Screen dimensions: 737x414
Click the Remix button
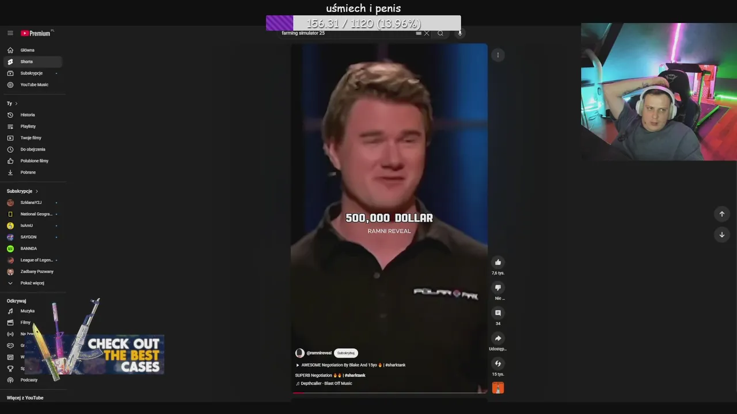498,363
